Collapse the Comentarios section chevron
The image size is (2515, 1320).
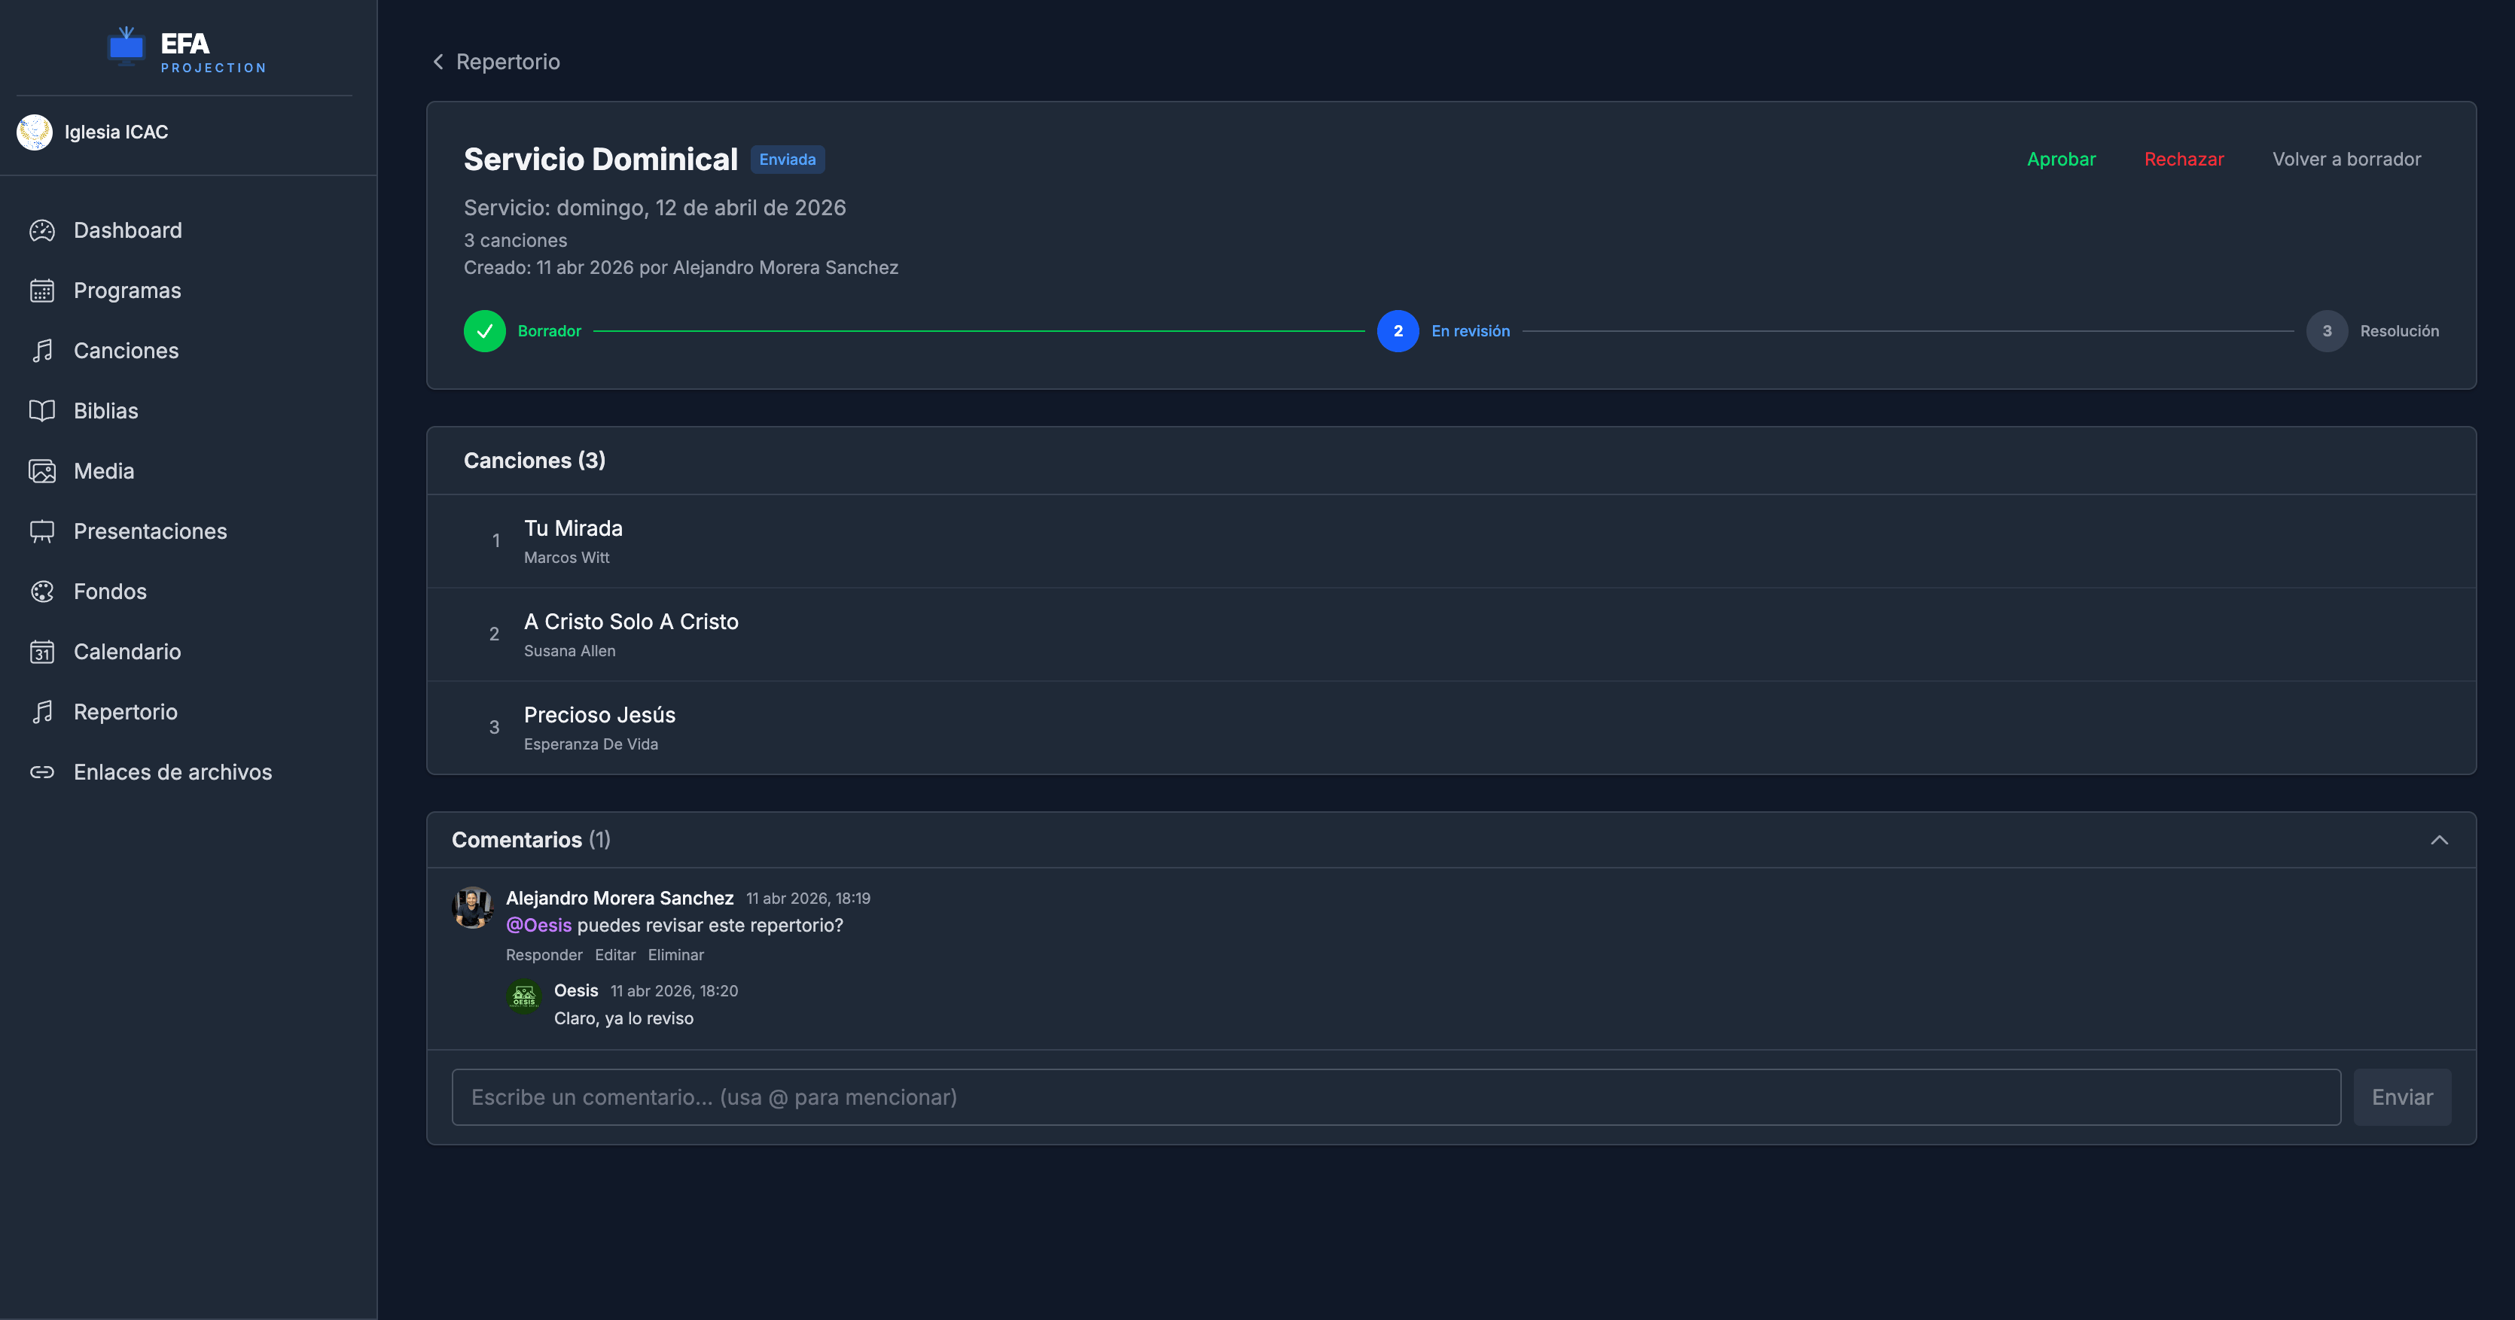coord(2439,840)
